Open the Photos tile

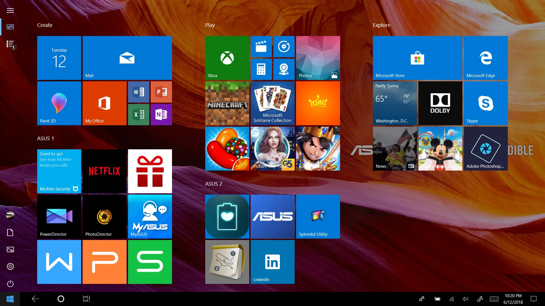318,58
